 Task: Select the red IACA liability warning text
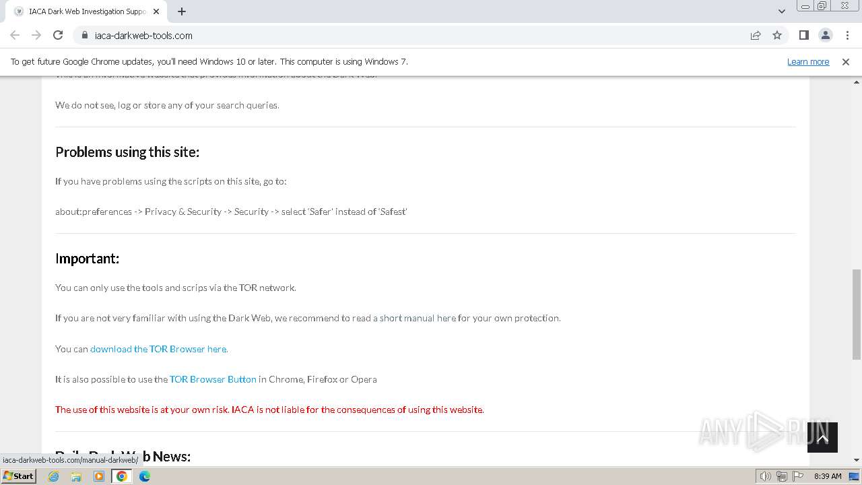coord(269,410)
